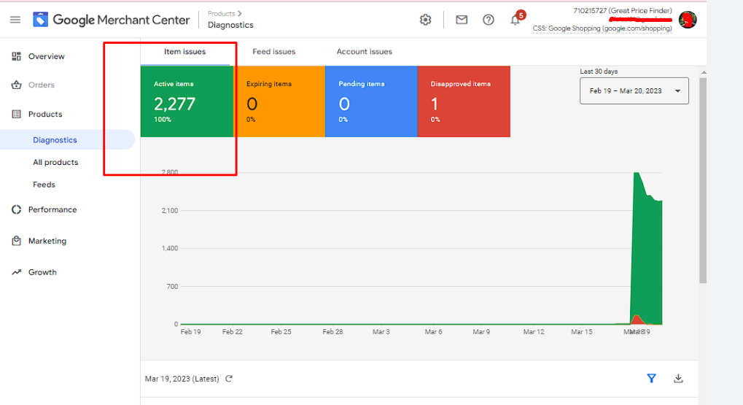This screenshot has width=743, height=405.
Task: Click the Marketing bag icon
Action: click(17, 241)
